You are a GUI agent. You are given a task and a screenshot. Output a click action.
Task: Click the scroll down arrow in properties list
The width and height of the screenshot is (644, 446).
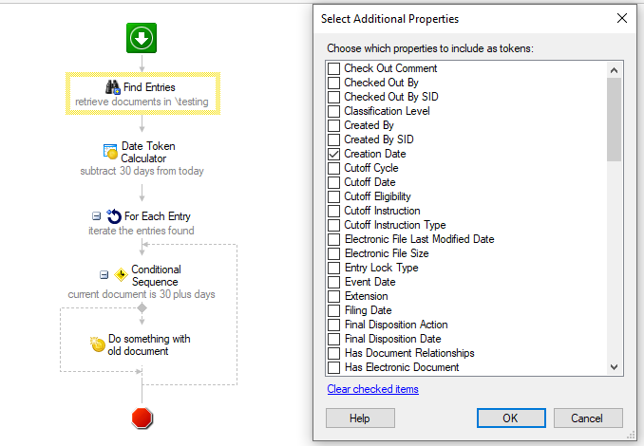614,367
